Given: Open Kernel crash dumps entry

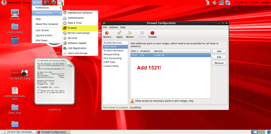Looking at the screenshot, I should (80, 33).
